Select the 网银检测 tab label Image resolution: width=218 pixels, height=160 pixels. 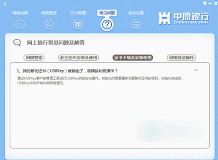point(20,13)
